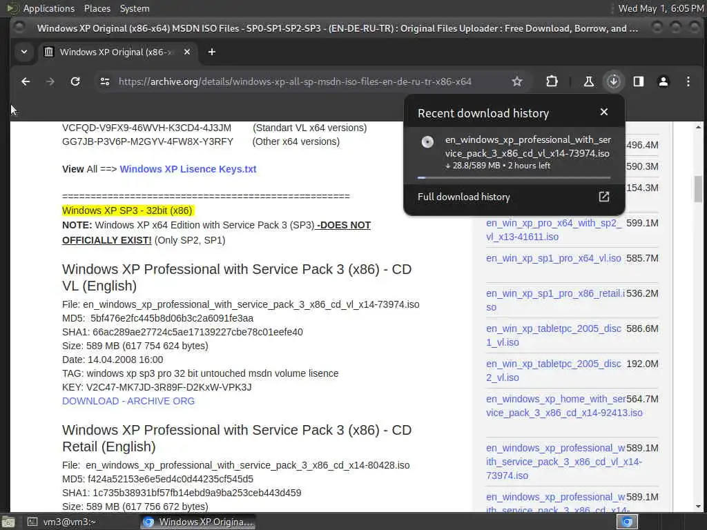Open Chrome three-dot menu

click(x=688, y=81)
